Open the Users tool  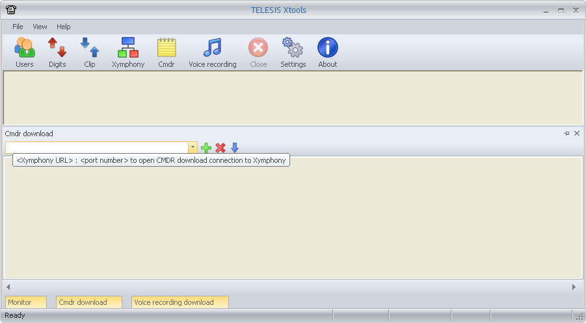[24, 52]
